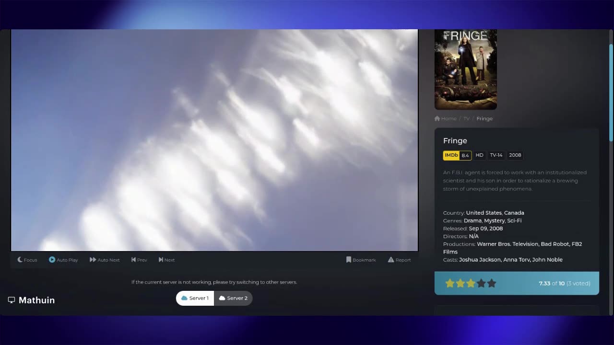Open the Mystery genre link

(494, 220)
